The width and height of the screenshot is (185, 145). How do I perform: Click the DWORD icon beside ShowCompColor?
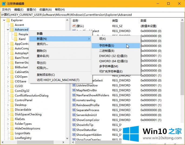coord(74,120)
